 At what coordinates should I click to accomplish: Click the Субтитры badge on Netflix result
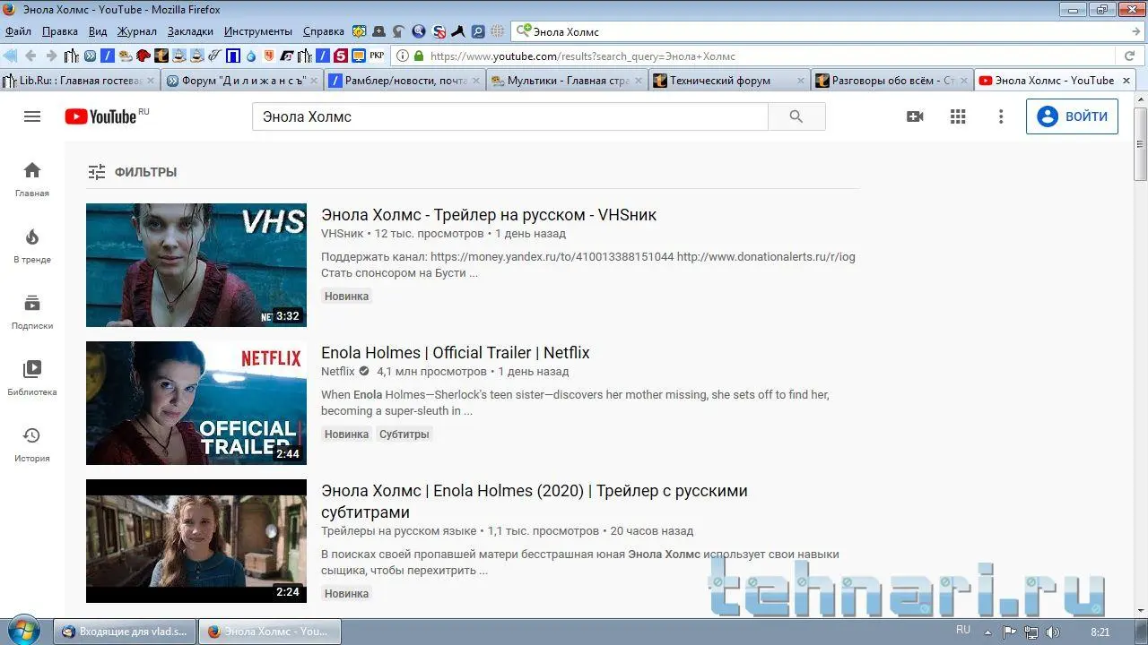[x=404, y=434]
